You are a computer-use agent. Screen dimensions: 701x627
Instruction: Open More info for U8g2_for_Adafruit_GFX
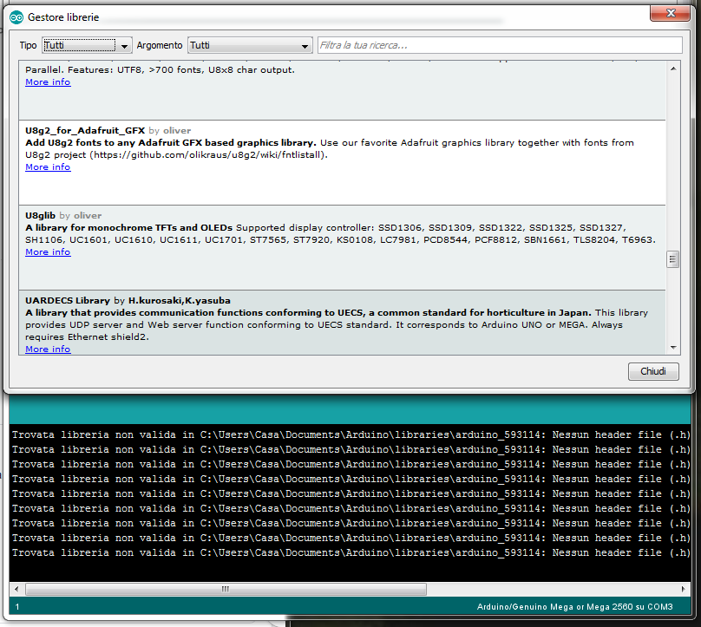coord(48,167)
